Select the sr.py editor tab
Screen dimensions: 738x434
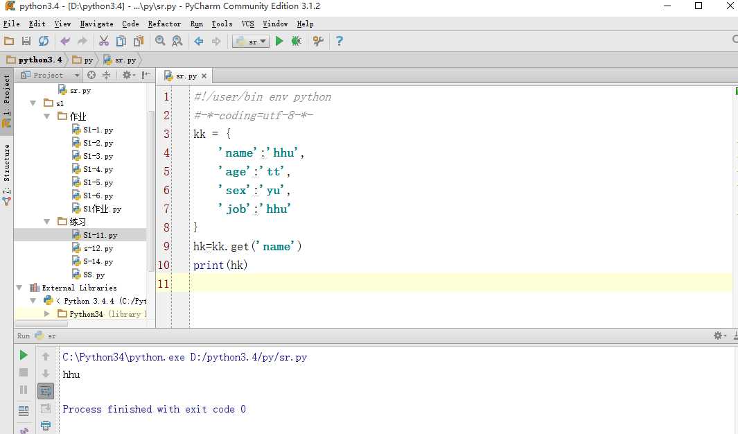[185, 76]
